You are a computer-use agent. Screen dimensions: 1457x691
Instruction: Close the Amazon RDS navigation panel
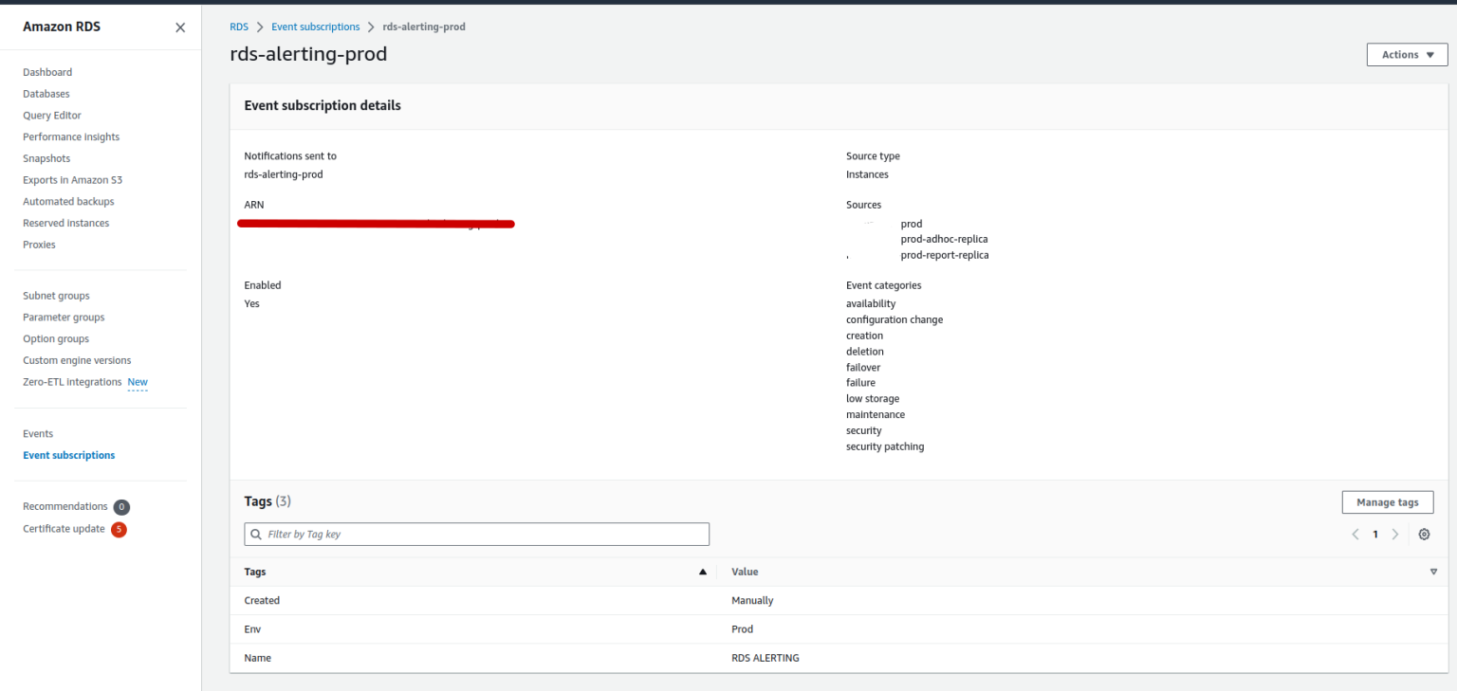180,27
